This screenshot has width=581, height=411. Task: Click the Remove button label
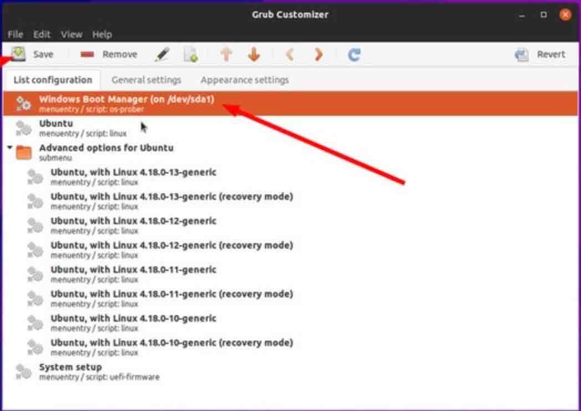tap(120, 54)
